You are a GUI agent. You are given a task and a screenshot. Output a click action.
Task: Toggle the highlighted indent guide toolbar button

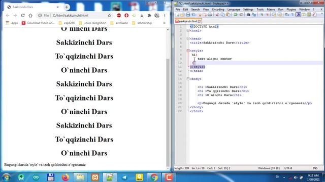point(298,15)
